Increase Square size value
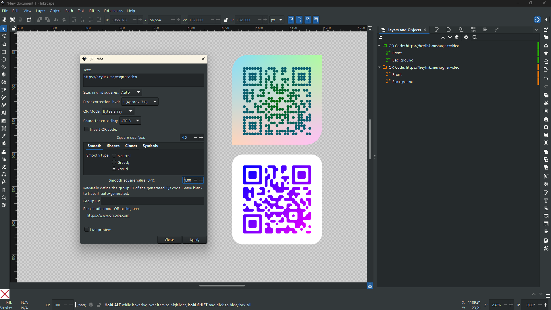Viewport: 551px width, 310px height. tap(201, 137)
